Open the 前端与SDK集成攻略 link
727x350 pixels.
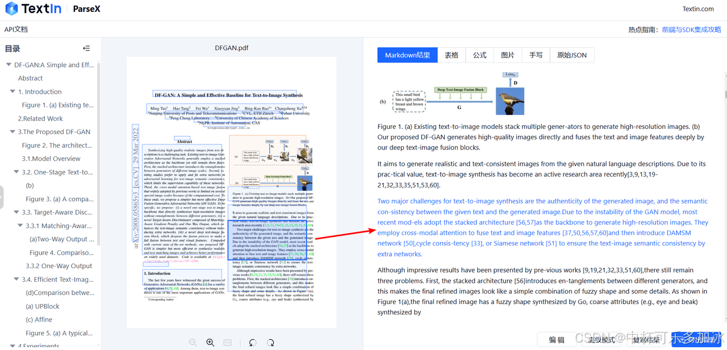coord(691,30)
